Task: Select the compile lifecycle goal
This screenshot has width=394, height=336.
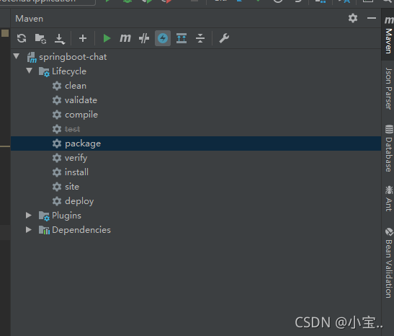Action: click(81, 115)
